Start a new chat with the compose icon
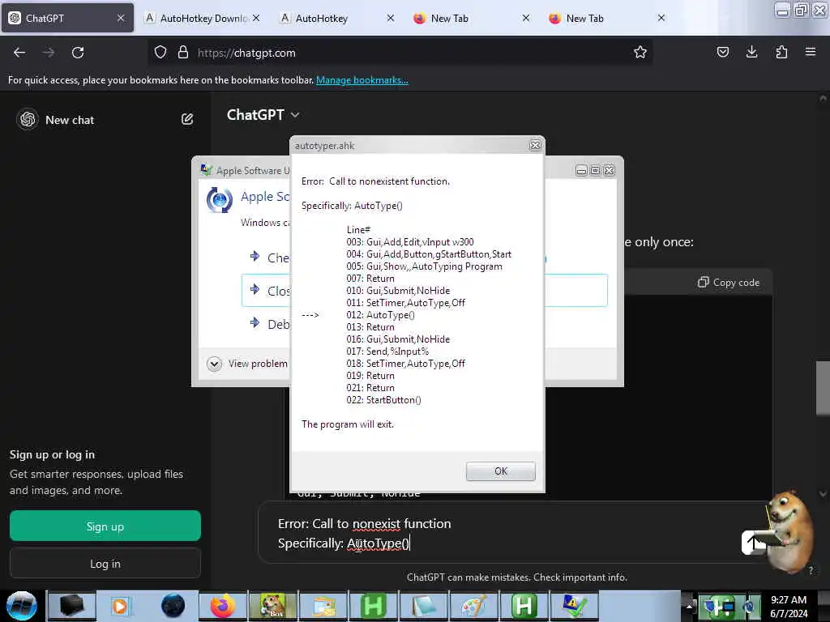The height and width of the screenshot is (622, 830). pos(187,119)
